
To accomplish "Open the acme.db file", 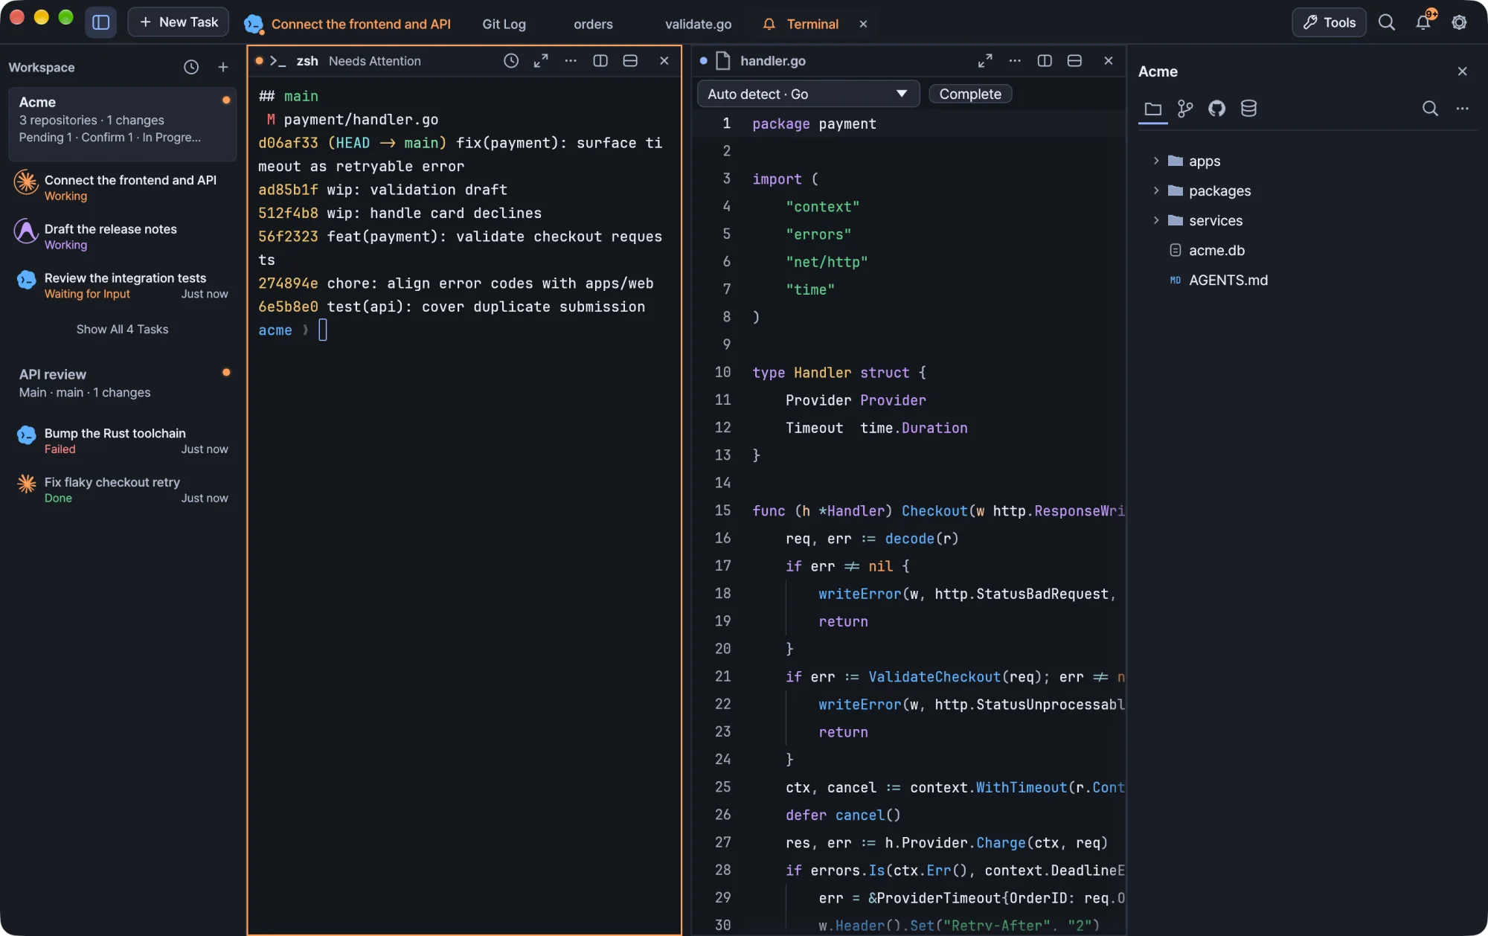I will (x=1216, y=250).
